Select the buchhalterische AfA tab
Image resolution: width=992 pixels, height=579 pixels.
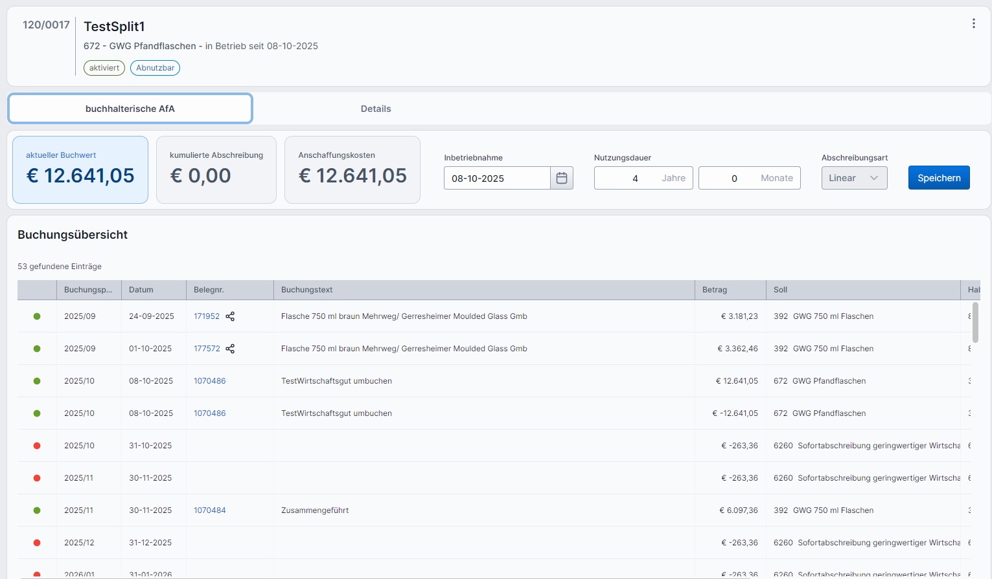pos(130,109)
